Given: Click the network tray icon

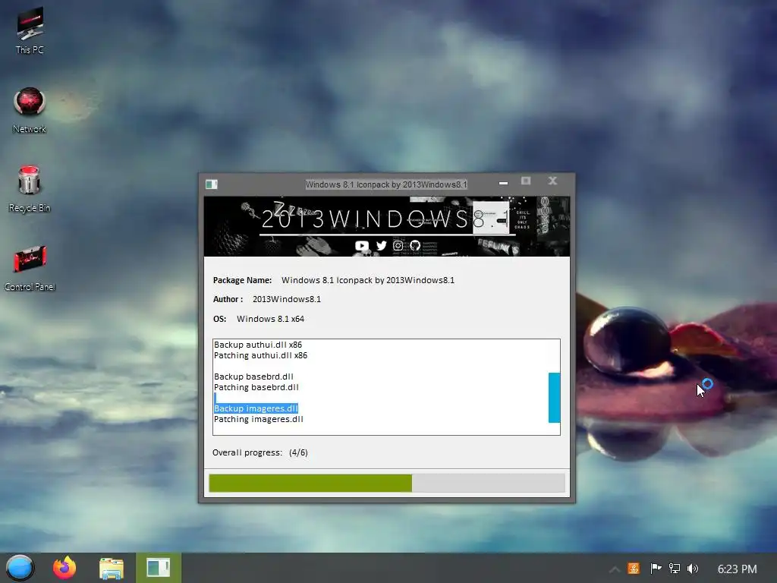Looking at the screenshot, I should point(675,569).
